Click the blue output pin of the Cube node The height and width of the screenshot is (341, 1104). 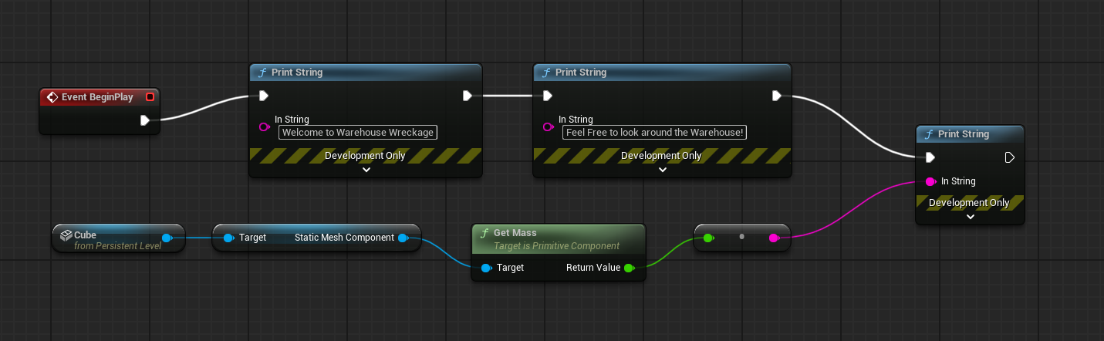click(167, 238)
